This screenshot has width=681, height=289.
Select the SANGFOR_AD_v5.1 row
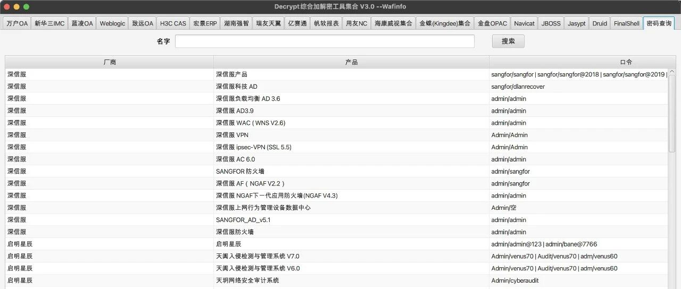tap(337, 220)
